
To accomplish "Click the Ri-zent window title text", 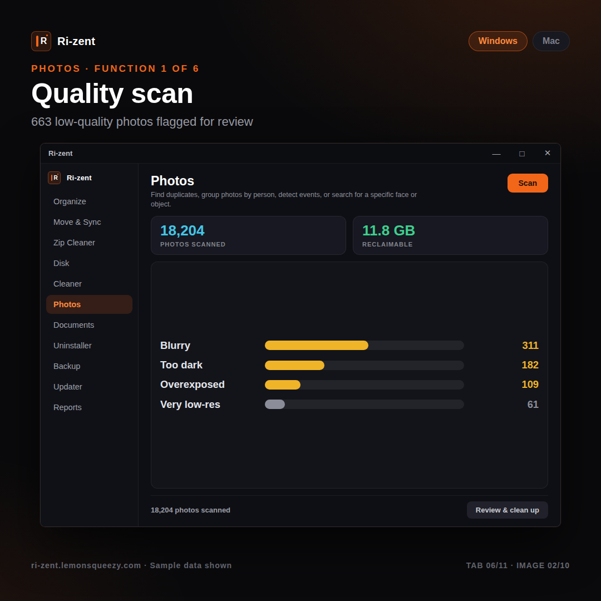I will [61, 154].
